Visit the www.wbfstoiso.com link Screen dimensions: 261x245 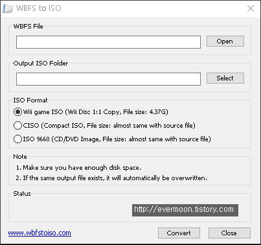(40, 233)
